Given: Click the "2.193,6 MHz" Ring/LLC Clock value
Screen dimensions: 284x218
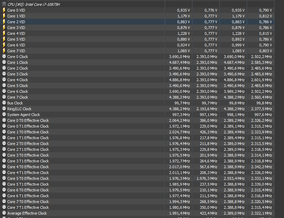Looking at the screenshot, I should pyautogui.click(x=207, y=109).
